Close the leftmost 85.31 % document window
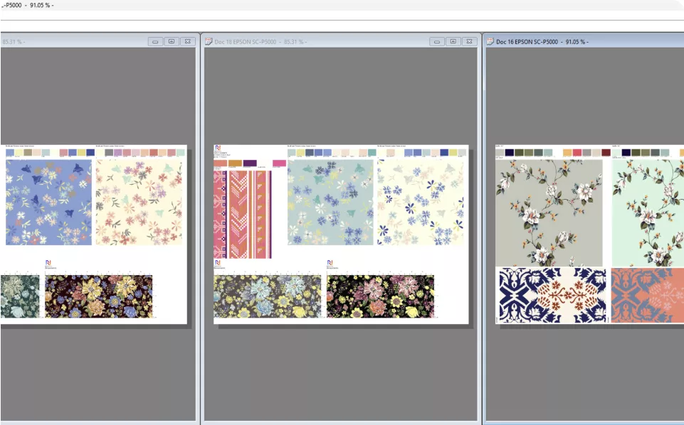 tap(187, 42)
